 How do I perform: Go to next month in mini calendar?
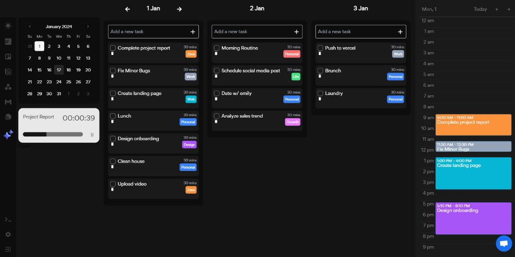click(x=88, y=27)
